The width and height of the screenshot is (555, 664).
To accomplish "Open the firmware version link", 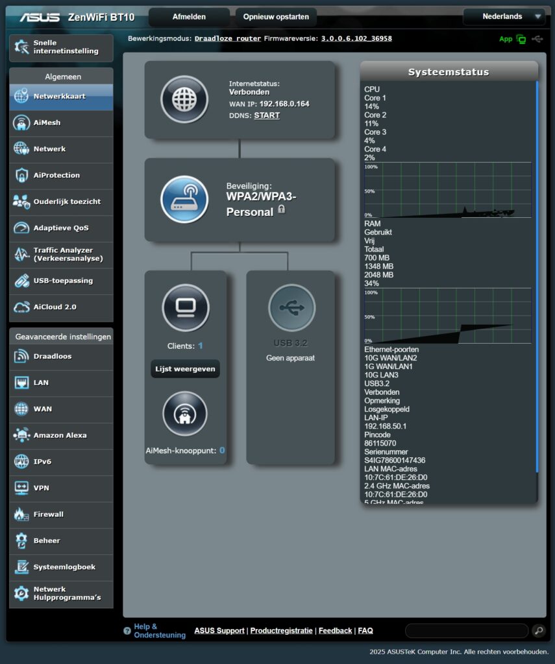I will 356,39.
